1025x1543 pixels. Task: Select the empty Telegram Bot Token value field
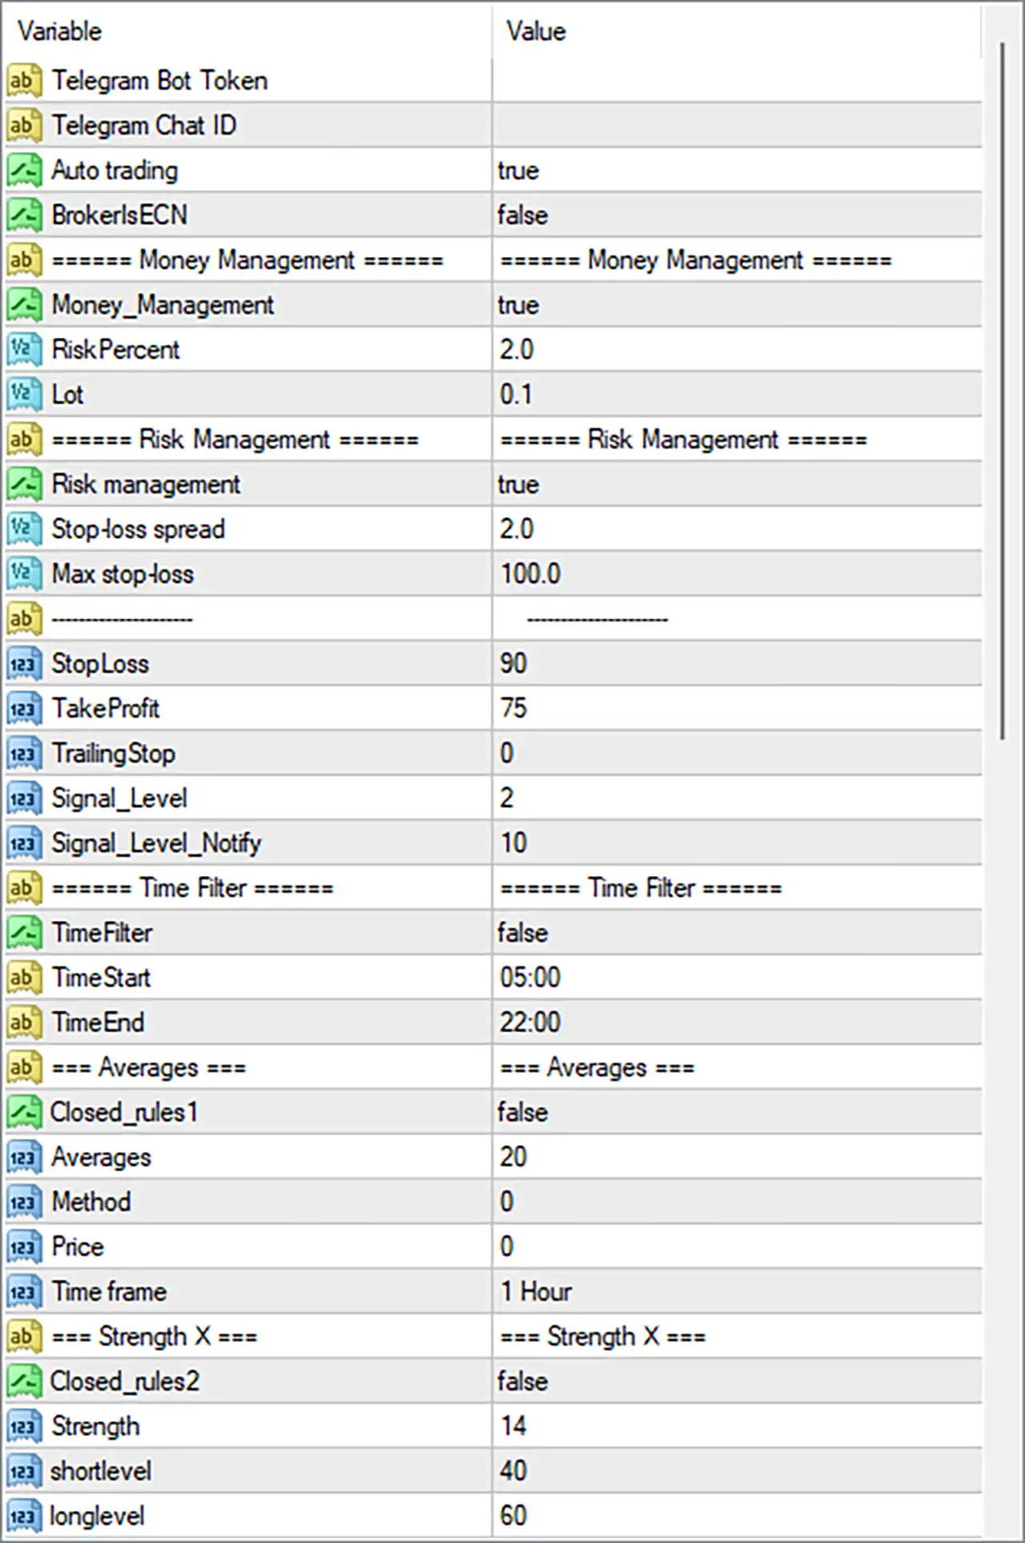point(738,81)
